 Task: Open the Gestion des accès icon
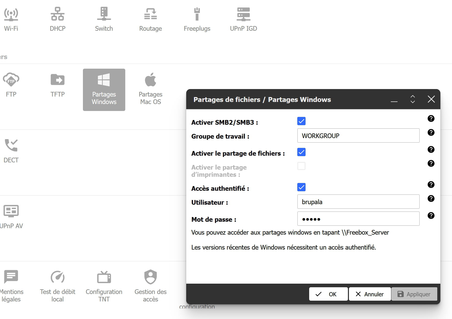click(151, 286)
